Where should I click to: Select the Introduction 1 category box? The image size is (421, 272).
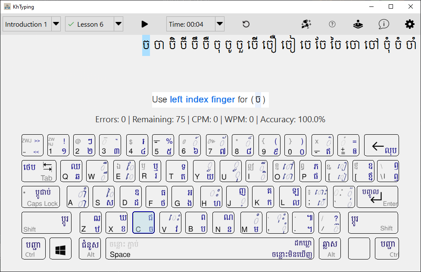(x=27, y=24)
